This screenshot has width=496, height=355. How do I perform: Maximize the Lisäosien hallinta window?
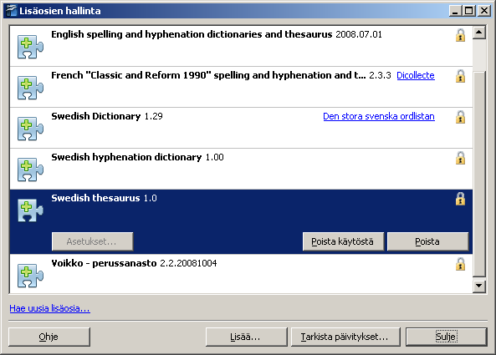click(x=468, y=11)
